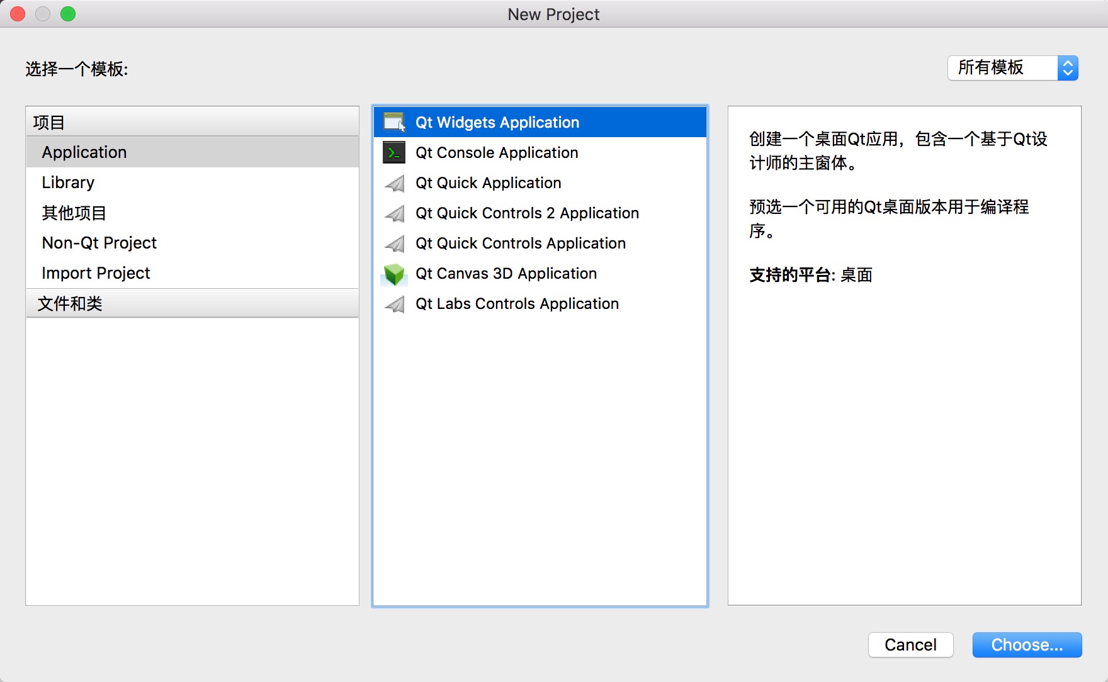1108x682 pixels.
Task: Select Qt Widgets Application template
Action: point(540,122)
